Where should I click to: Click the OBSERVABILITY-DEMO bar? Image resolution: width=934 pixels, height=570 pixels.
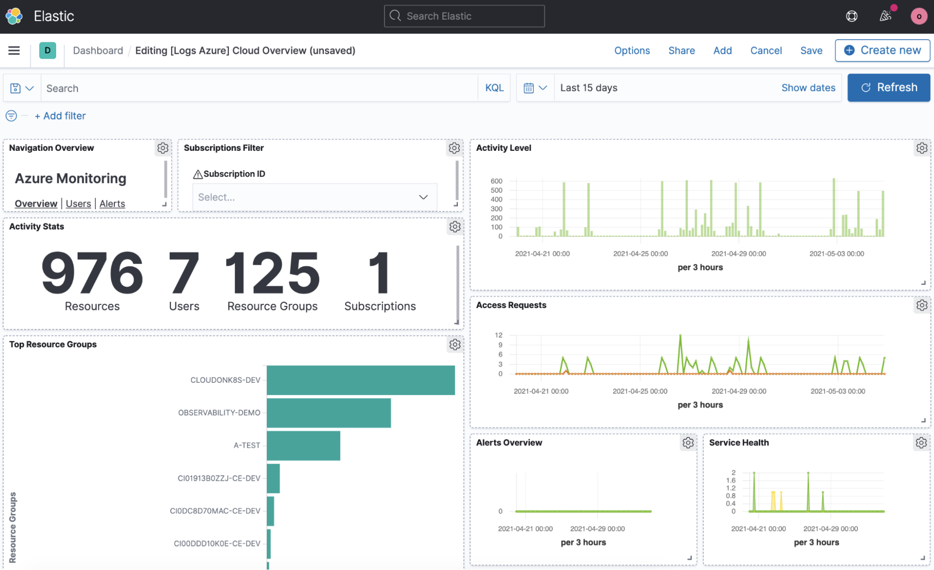click(329, 413)
